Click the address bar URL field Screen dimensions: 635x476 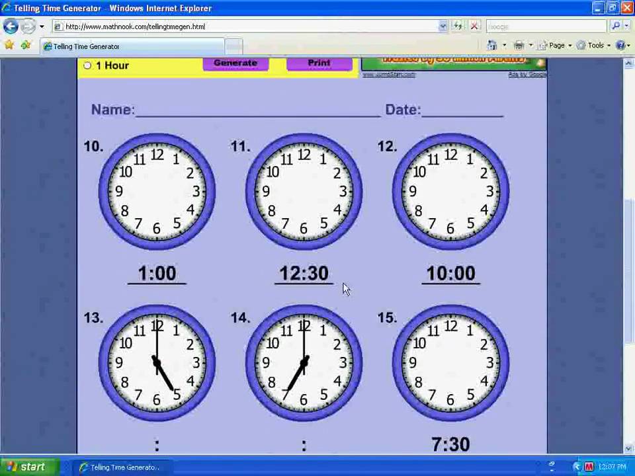pos(245,26)
